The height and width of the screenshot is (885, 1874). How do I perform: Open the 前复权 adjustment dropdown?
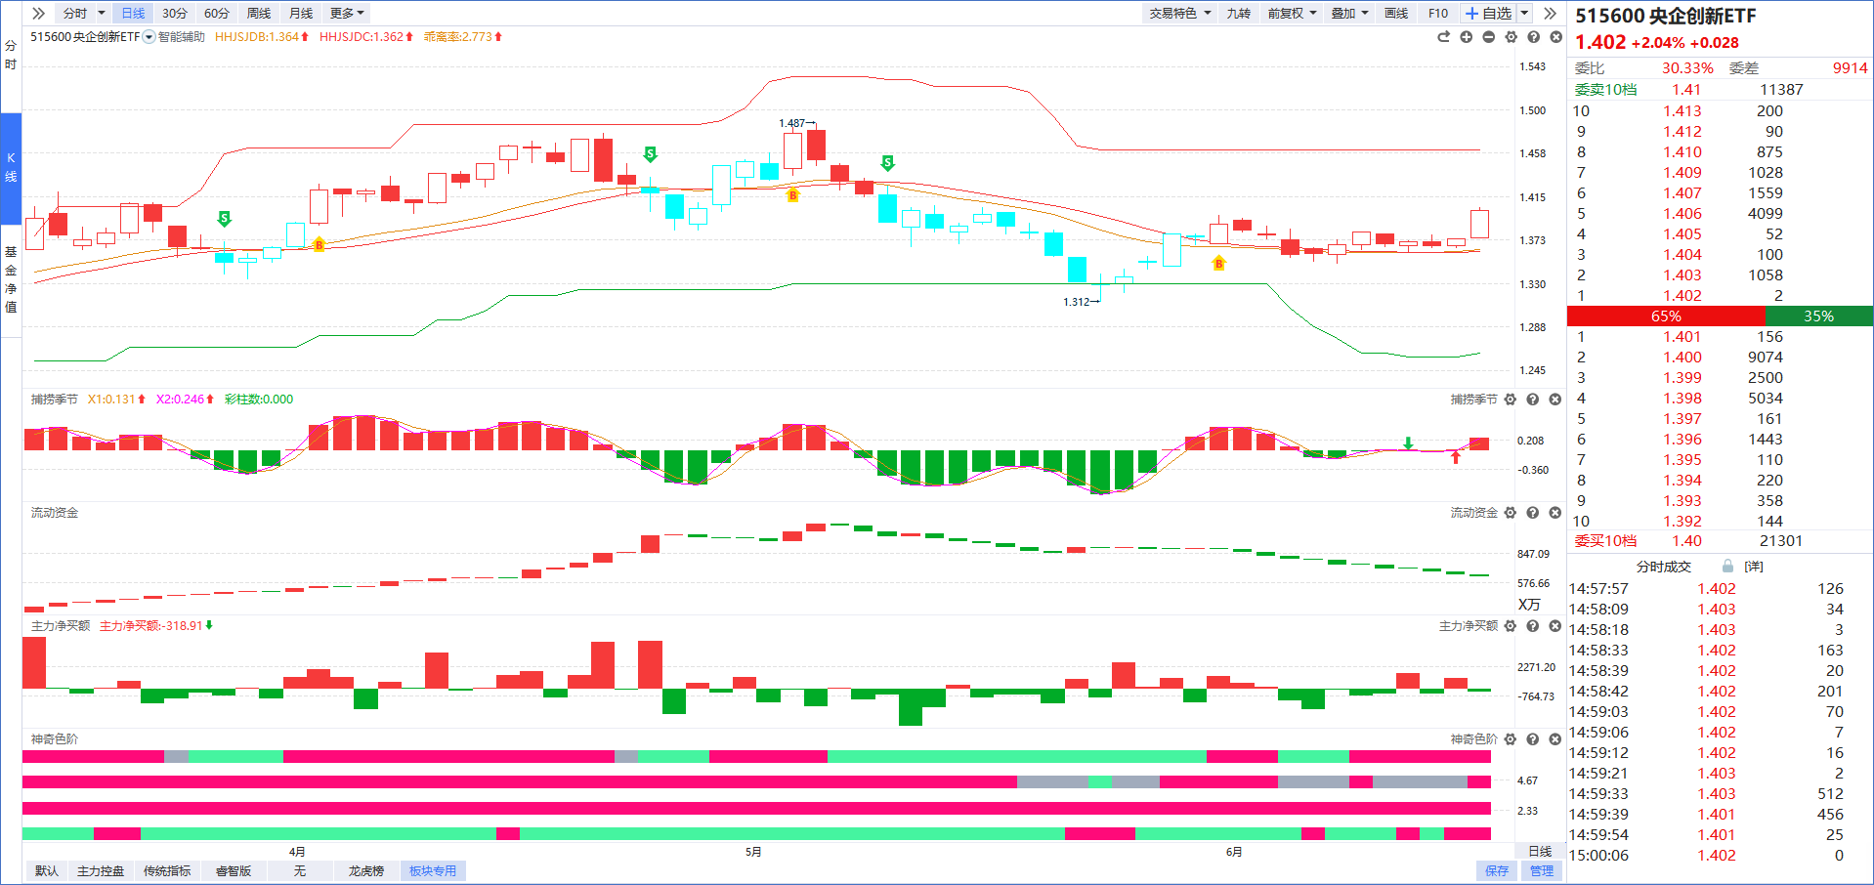(x=1292, y=13)
